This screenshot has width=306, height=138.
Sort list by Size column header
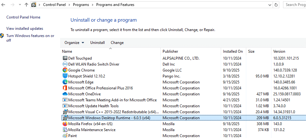[x=259, y=51]
